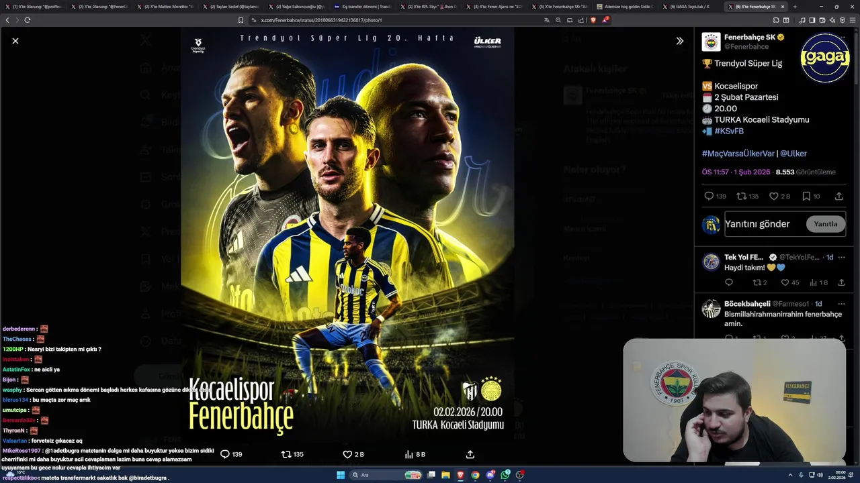Open Google Chrome from the taskbar
The image size is (860, 483).
476,475
